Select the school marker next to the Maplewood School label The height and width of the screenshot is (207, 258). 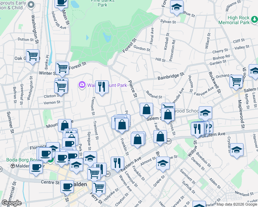point(205,113)
